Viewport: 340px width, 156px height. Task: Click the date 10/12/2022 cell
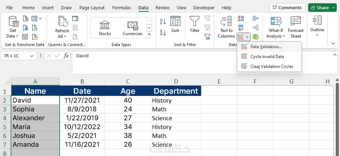tap(82, 127)
